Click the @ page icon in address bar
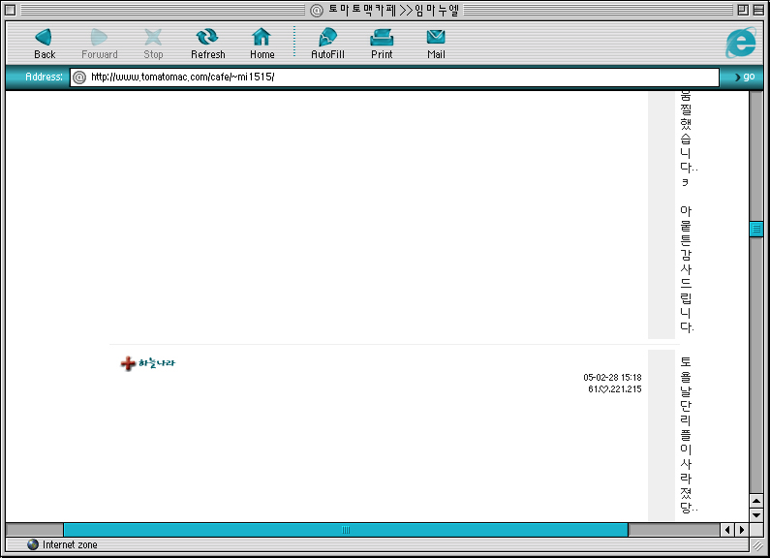 (80, 77)
